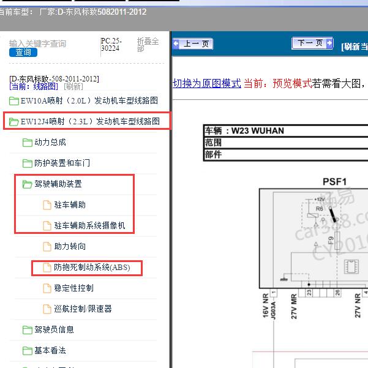
Task: Collapse the 驾驶辅助装置 folder
Action: pos(58,184)
